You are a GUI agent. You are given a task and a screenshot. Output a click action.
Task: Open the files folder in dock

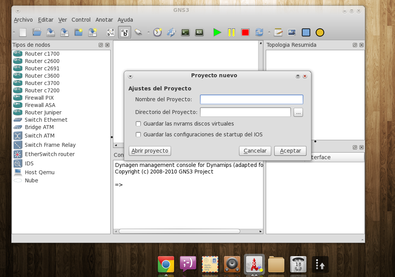click(276, 264)
